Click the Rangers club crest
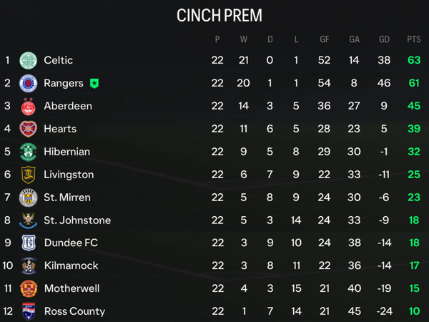The width and height of the screenshot is (429, 322). pos(28,83)
